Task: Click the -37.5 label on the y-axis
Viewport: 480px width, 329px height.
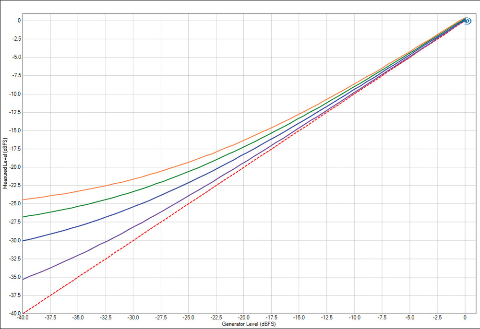Action: point(16,295)
